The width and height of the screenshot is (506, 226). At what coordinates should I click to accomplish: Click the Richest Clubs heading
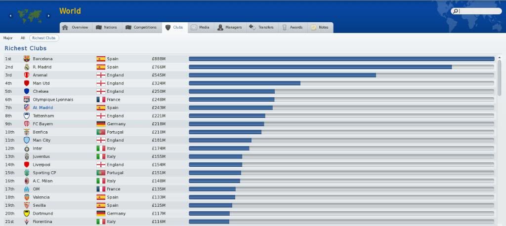[26, 48]
